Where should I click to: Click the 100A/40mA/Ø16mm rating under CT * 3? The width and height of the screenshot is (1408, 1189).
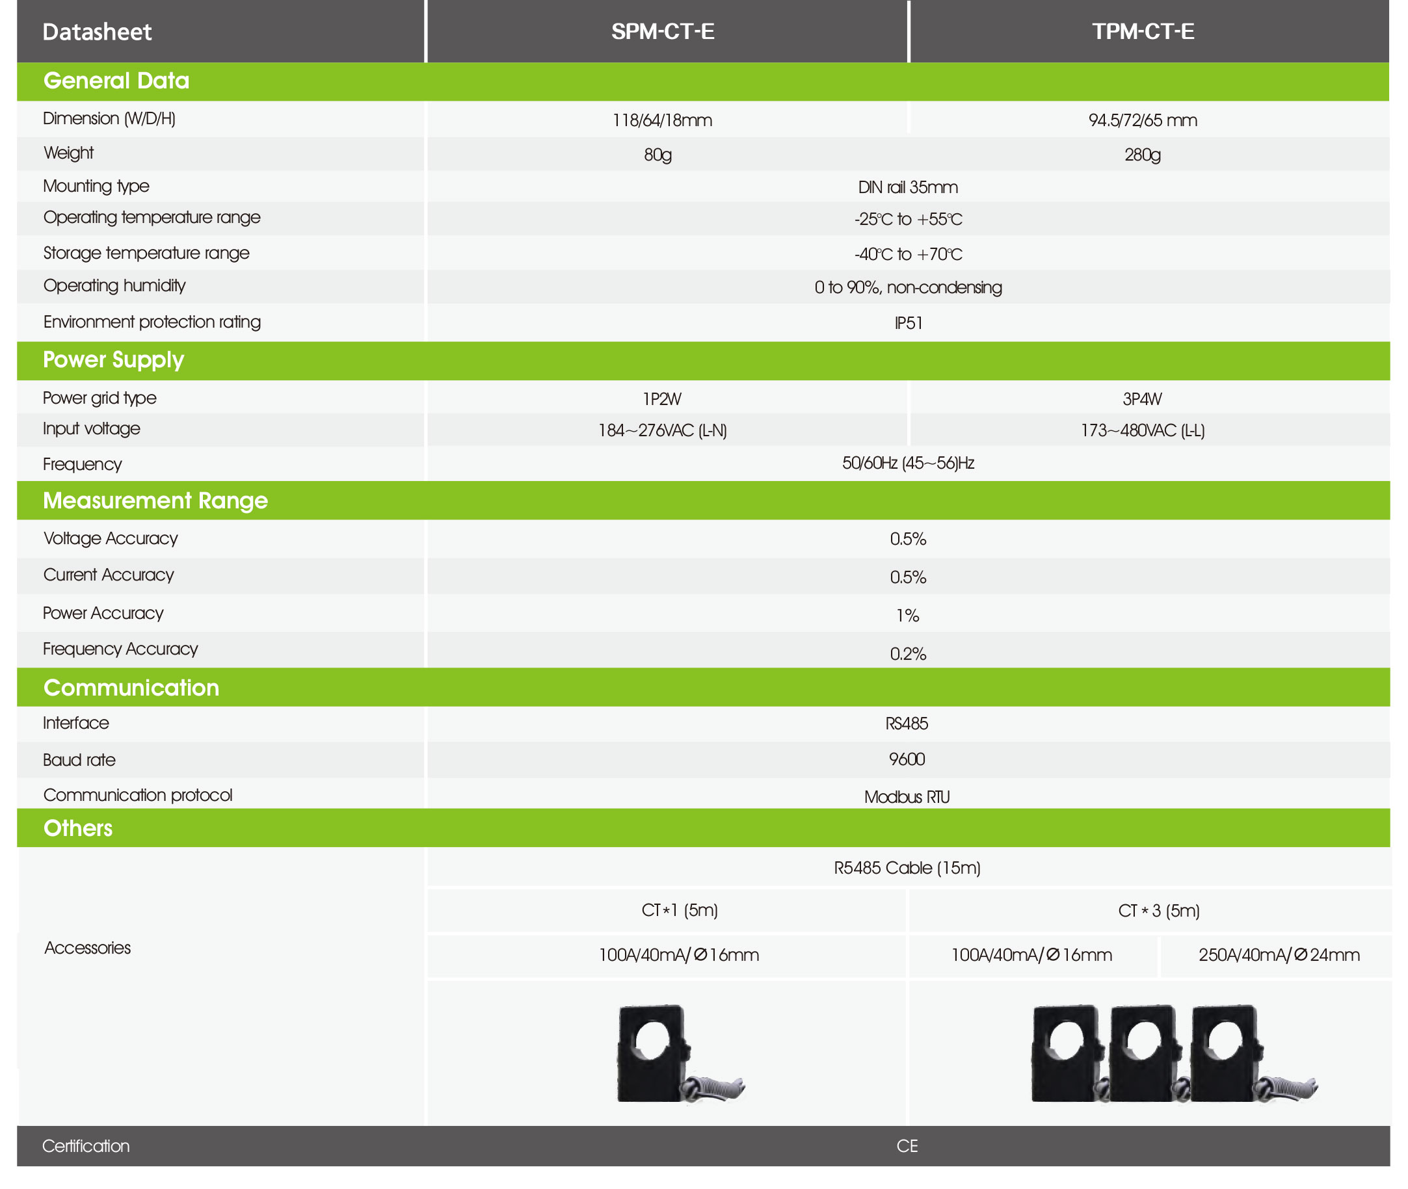[x=1031, y=954]
